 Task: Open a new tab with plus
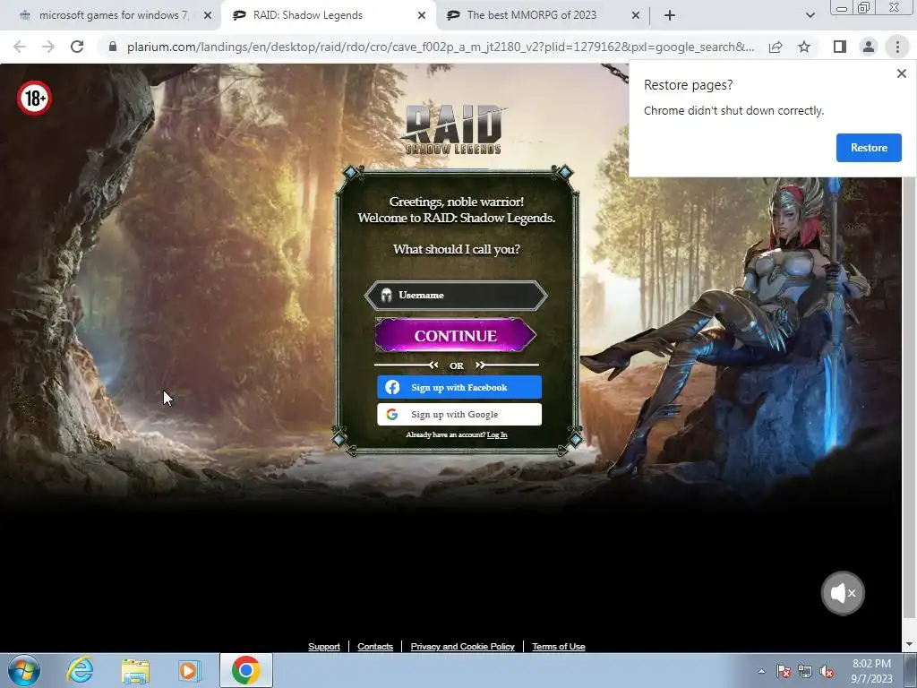pyautogui.click(x=670, y=16)
